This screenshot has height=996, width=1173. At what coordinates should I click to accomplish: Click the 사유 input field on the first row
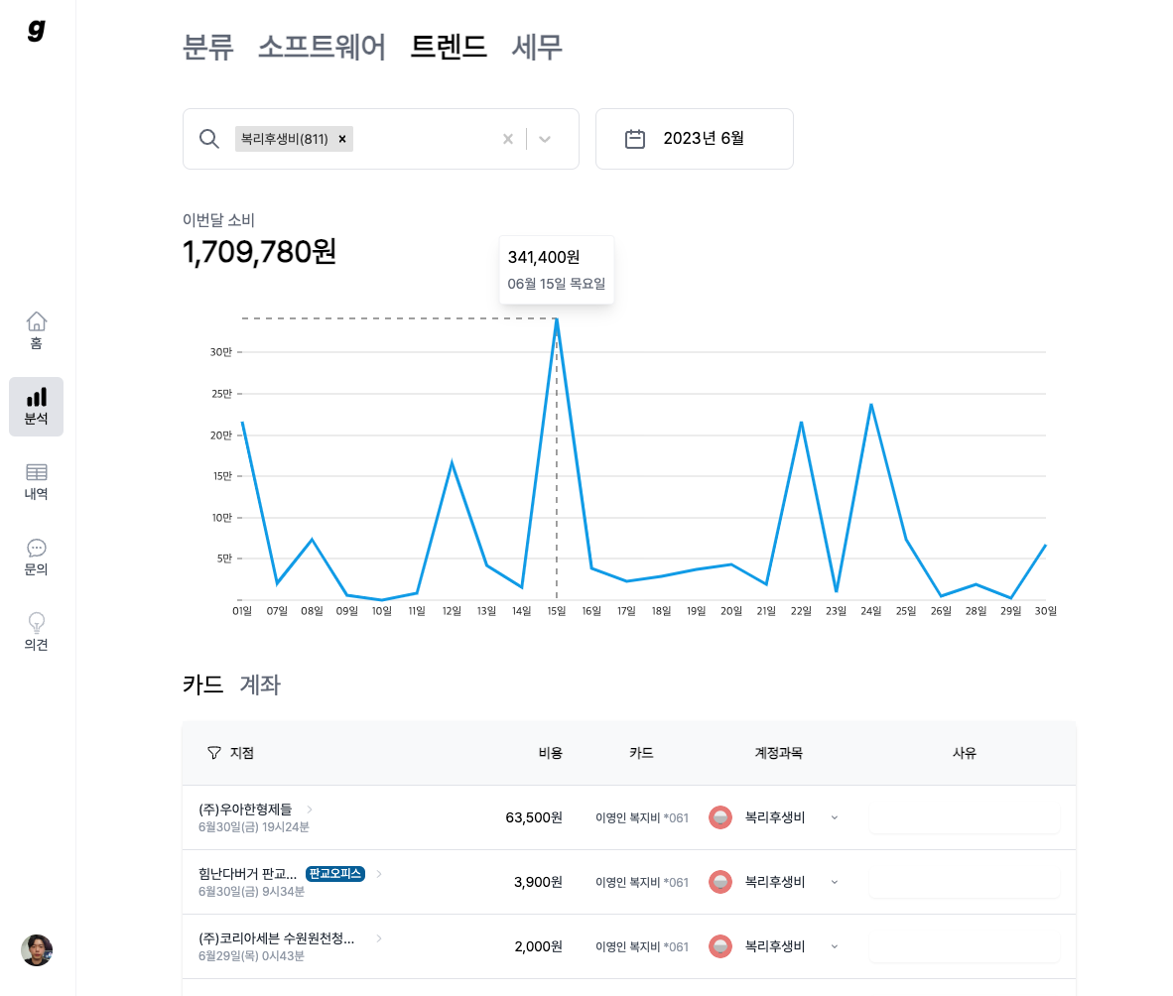pos(964,816)
